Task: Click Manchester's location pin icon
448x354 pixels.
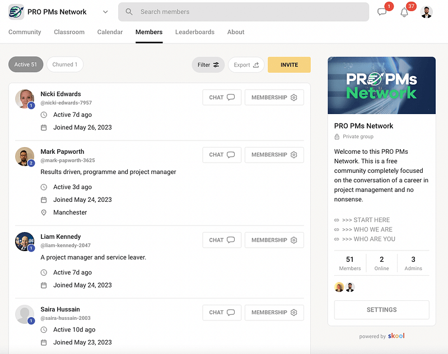Action: 44,213
